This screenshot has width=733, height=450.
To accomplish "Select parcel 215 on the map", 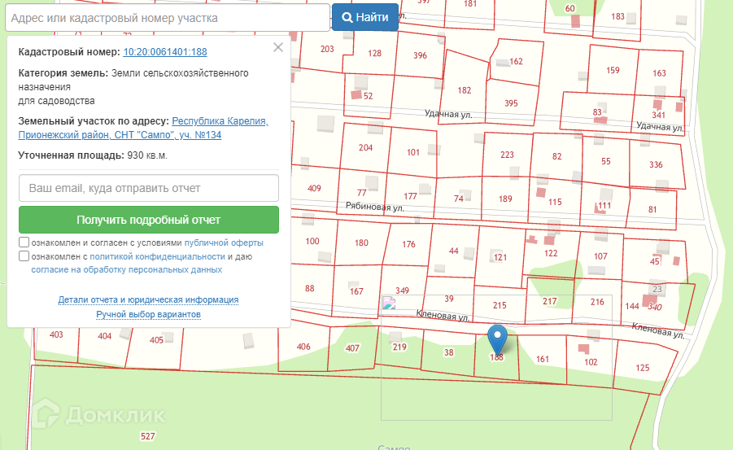I will point(500,305).
